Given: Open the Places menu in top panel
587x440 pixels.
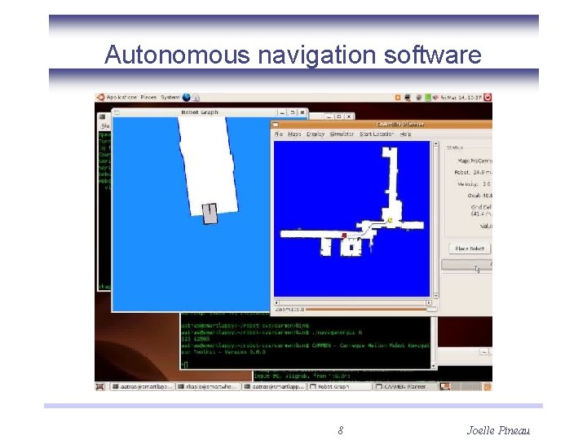Looking at the screenshot, I should pyautogui.click(x=148, y=97).
